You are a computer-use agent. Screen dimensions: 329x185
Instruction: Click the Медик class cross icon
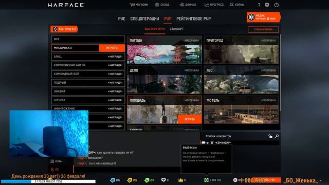tap(251, 17)
